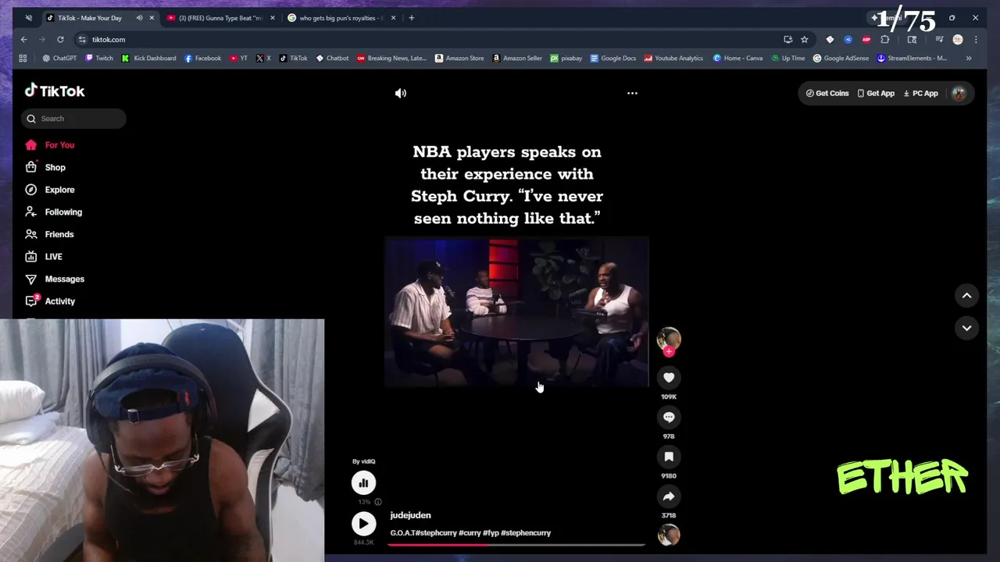Click PC App download button
This screenshot has height=562, width=1000.
coord(920,93)
